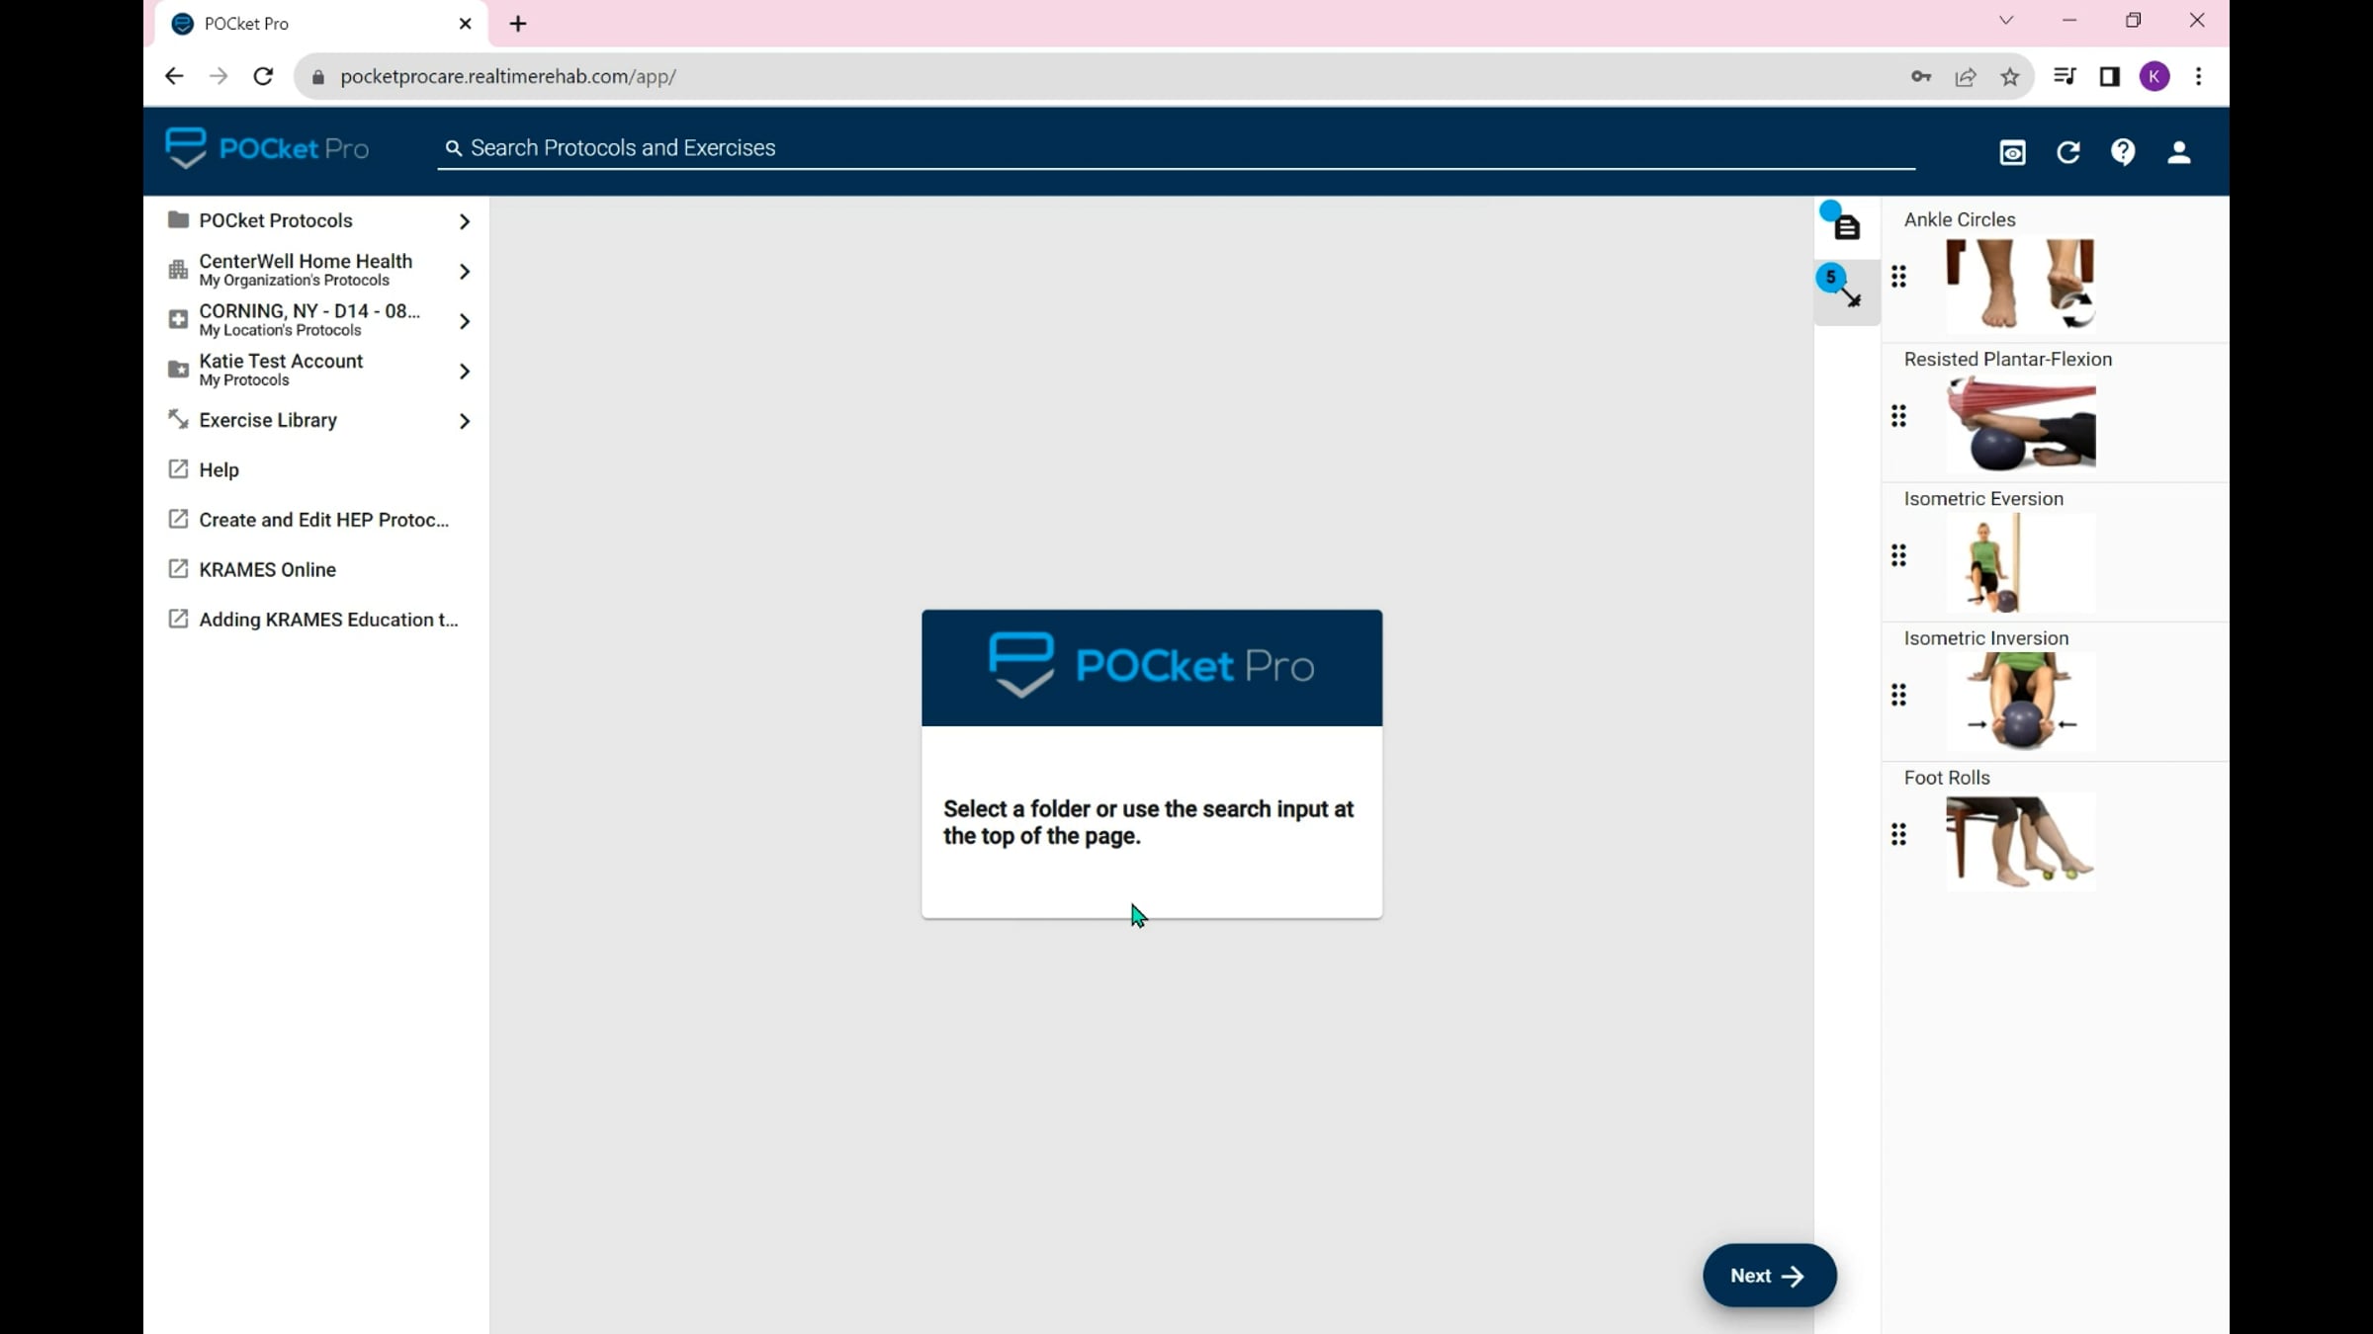Open the Isometric Eversion exercise thumbnail
Screen dimensions: 2373x1334
click(2020, 563)
